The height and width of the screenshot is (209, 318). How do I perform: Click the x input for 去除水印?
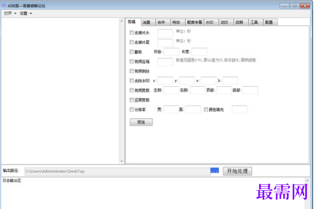pos(165,81)
